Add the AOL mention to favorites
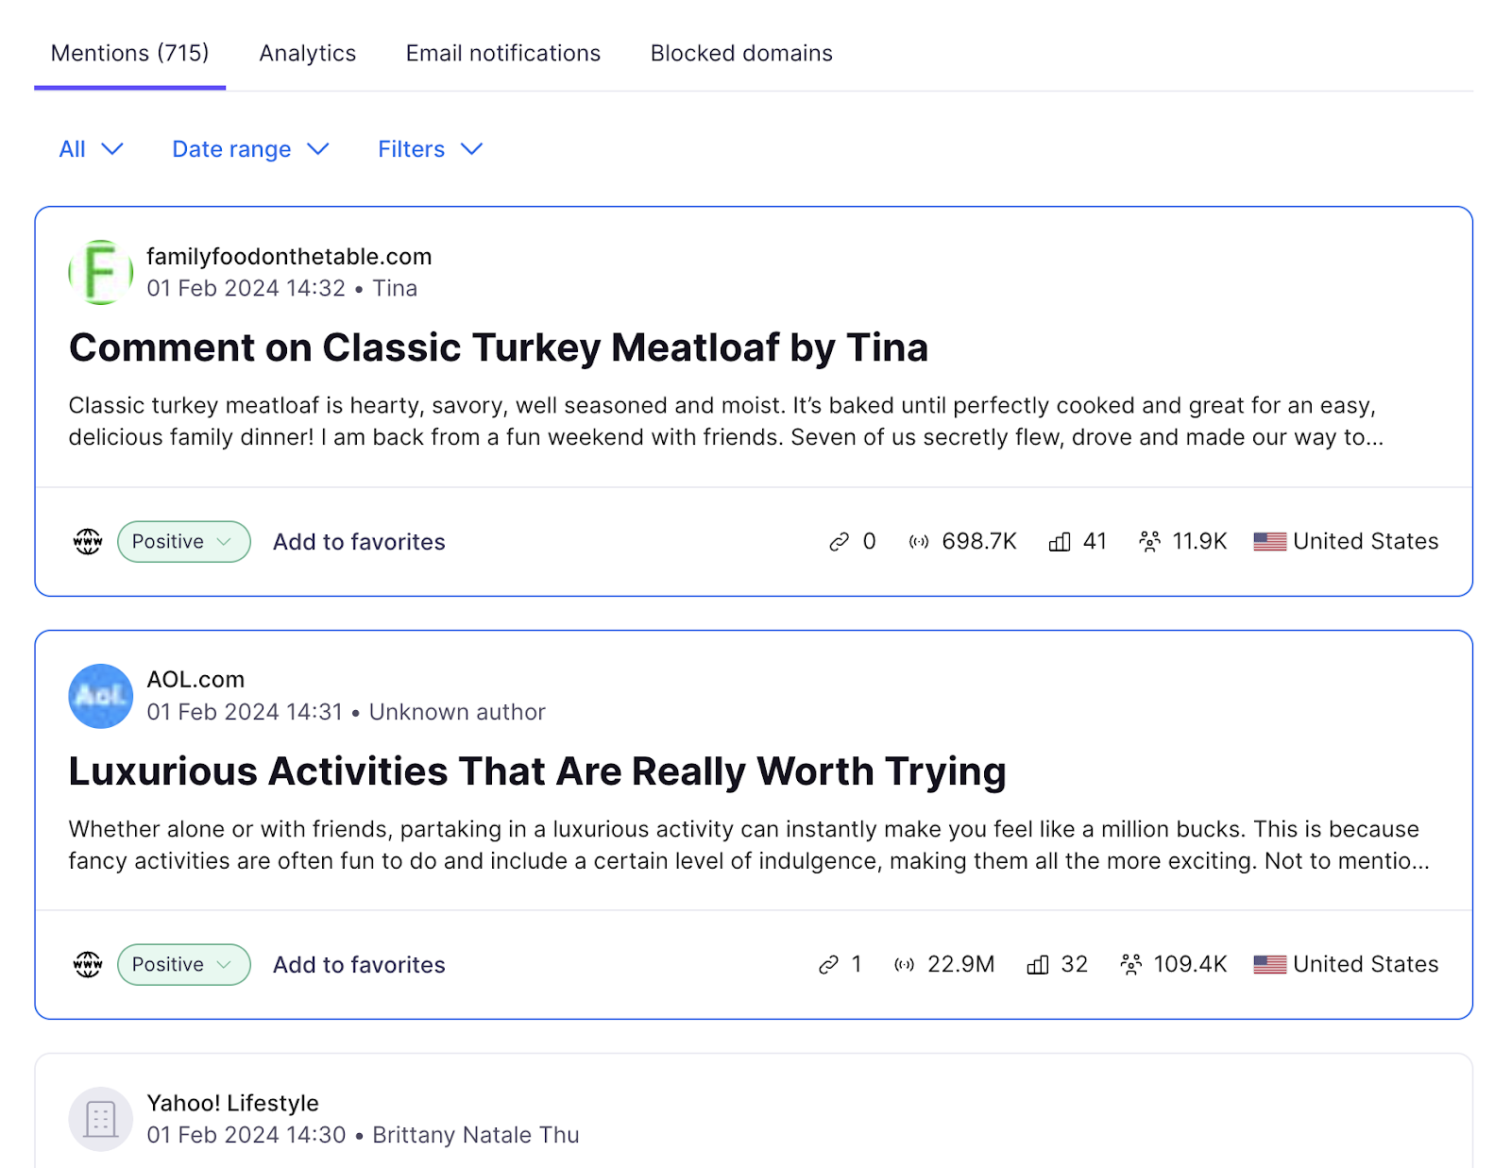 (x=358, y=964)
